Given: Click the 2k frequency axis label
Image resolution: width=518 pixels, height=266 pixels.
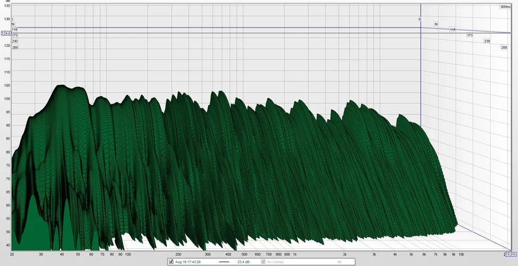Looking at the screenshot, I should click(345, 254).
